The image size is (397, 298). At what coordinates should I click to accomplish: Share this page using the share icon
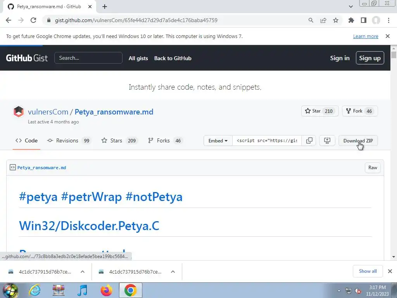tap(323, 20)
